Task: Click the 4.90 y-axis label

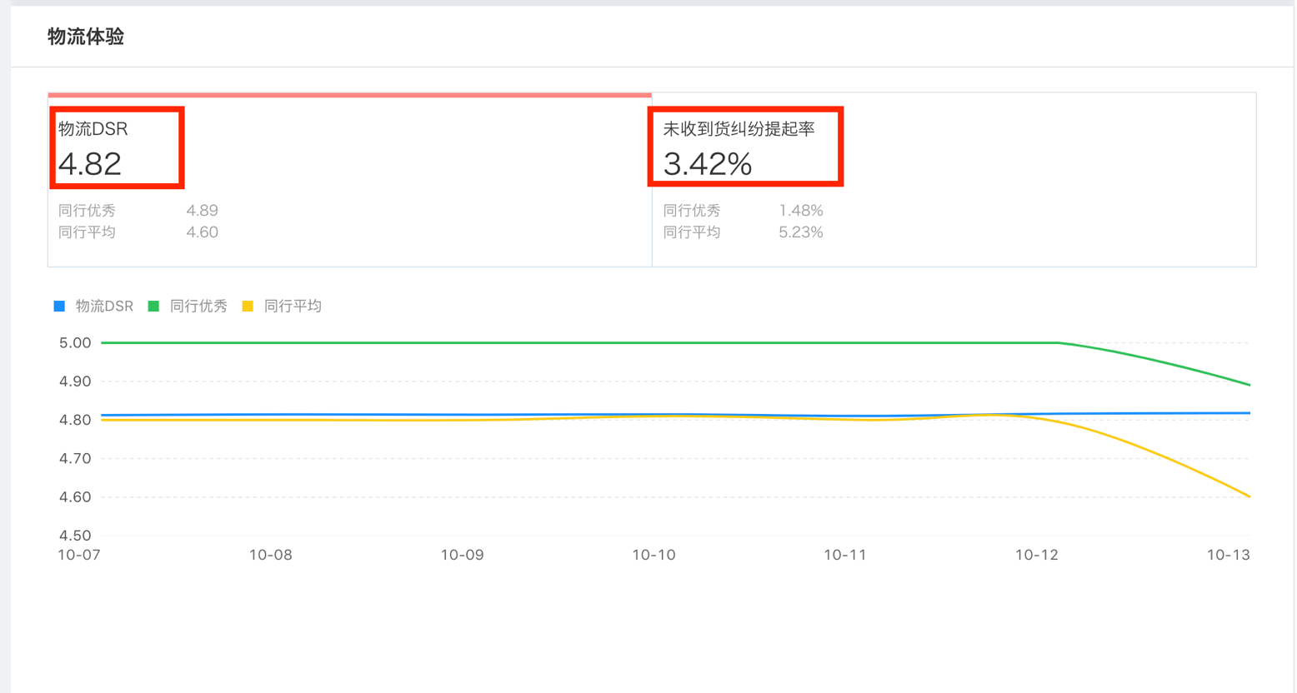Action: click(x=75, y=381)
